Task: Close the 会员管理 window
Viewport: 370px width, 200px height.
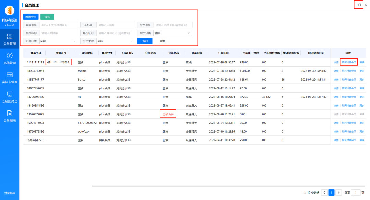Action: [x=366, y=5]
